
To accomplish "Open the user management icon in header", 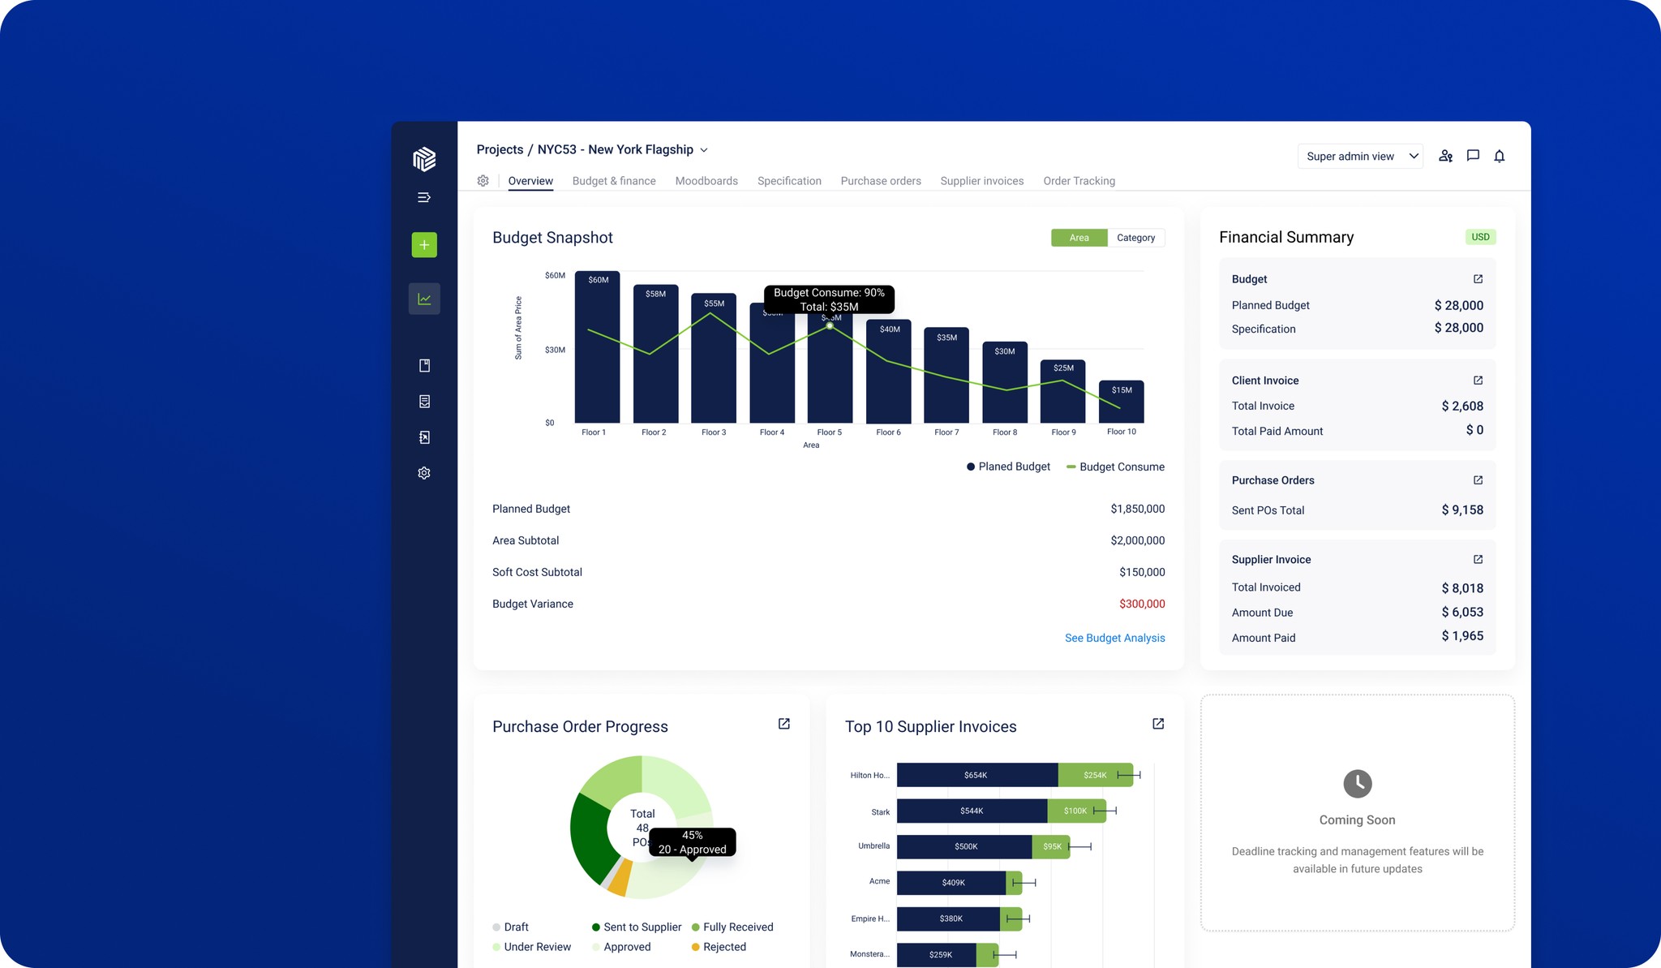I will (x=1445, y=156).
